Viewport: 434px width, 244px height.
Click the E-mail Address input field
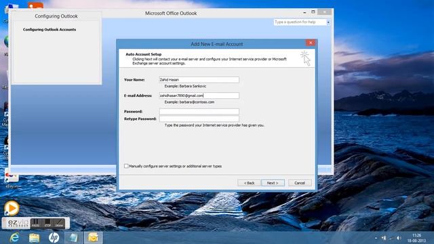pos(199,96)
